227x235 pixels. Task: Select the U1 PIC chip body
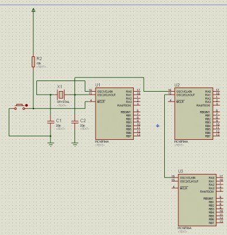(114, 113)
